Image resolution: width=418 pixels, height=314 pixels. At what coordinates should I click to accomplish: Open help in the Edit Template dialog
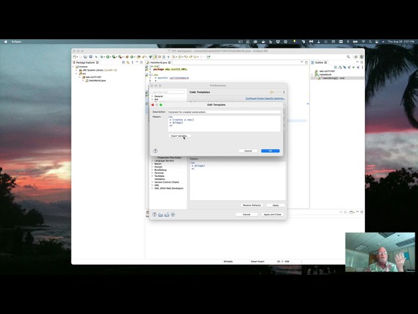point(155,151)
